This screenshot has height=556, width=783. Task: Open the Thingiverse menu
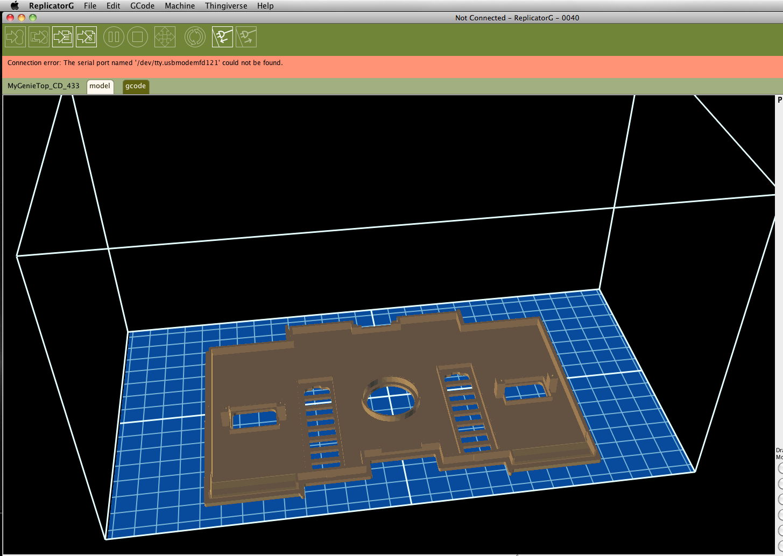tap(226, 5)
